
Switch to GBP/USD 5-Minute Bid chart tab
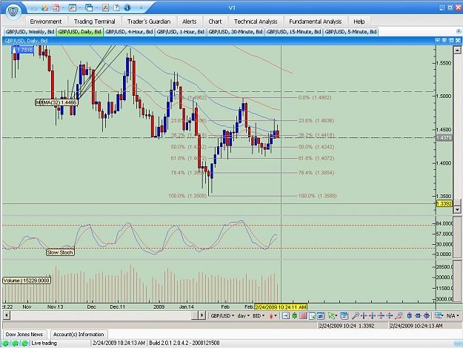(351, 32)
